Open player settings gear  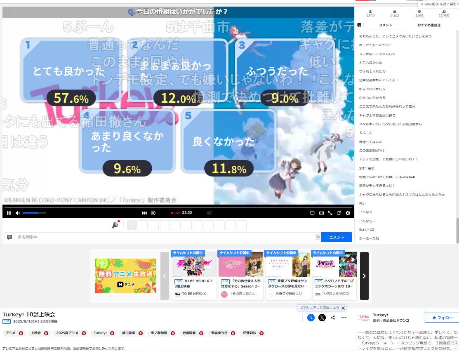(348, 213)
